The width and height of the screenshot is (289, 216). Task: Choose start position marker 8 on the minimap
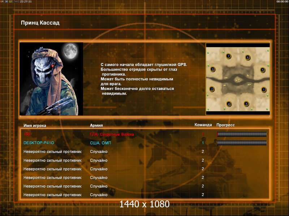(213, 69)
